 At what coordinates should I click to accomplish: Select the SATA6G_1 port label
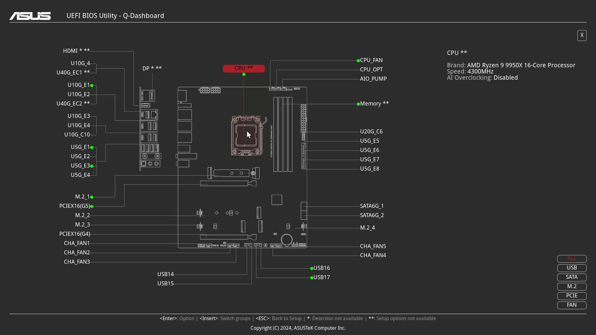pyautogui.click(x=372, y=206)
